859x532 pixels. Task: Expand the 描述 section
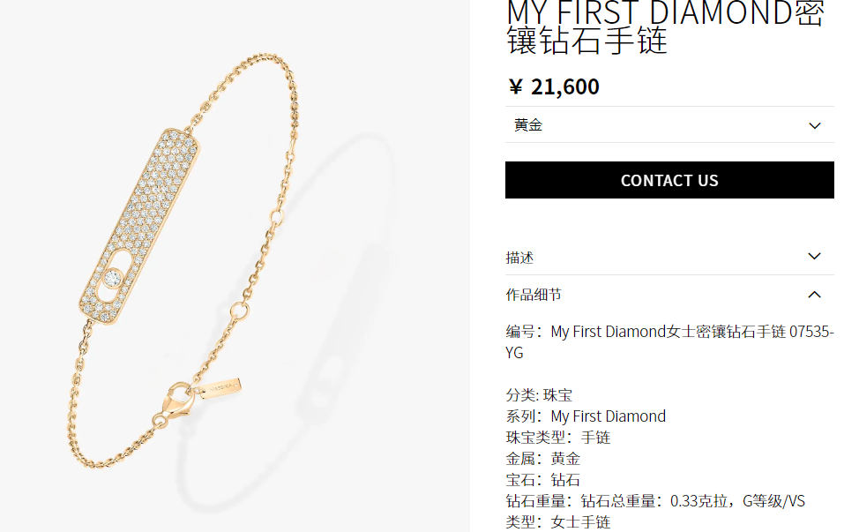coord(669,257)
